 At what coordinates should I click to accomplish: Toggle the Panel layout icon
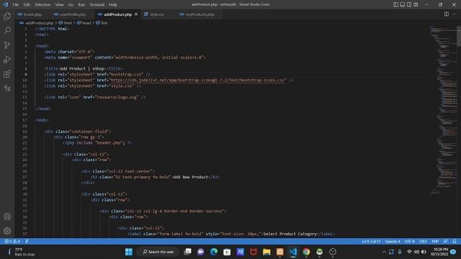(x=403, y=4)
